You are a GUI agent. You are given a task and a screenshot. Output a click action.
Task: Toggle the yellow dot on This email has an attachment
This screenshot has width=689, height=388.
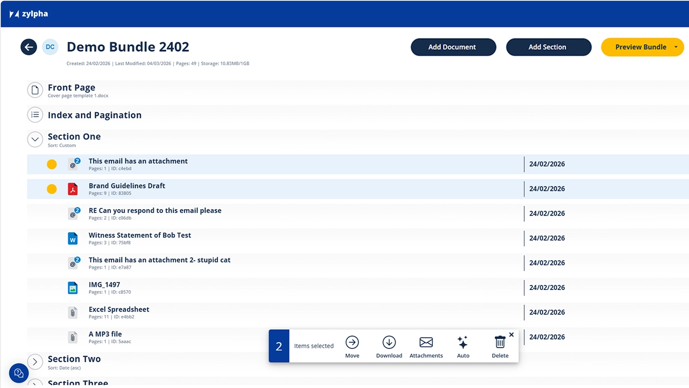pyautogui.click(x=52, y=164)
